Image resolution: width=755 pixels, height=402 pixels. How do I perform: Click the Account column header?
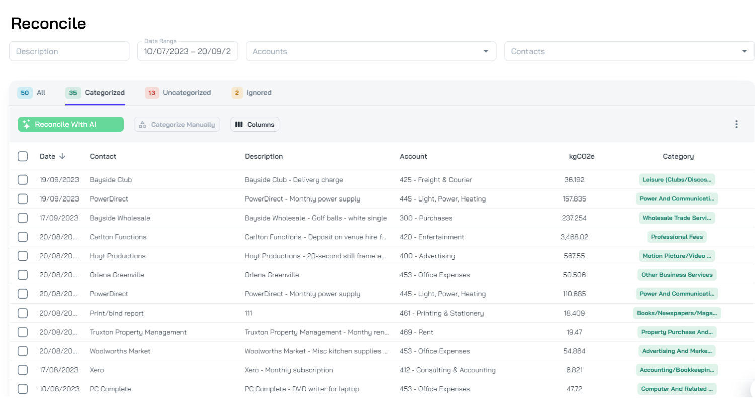[x=413, y=156]
